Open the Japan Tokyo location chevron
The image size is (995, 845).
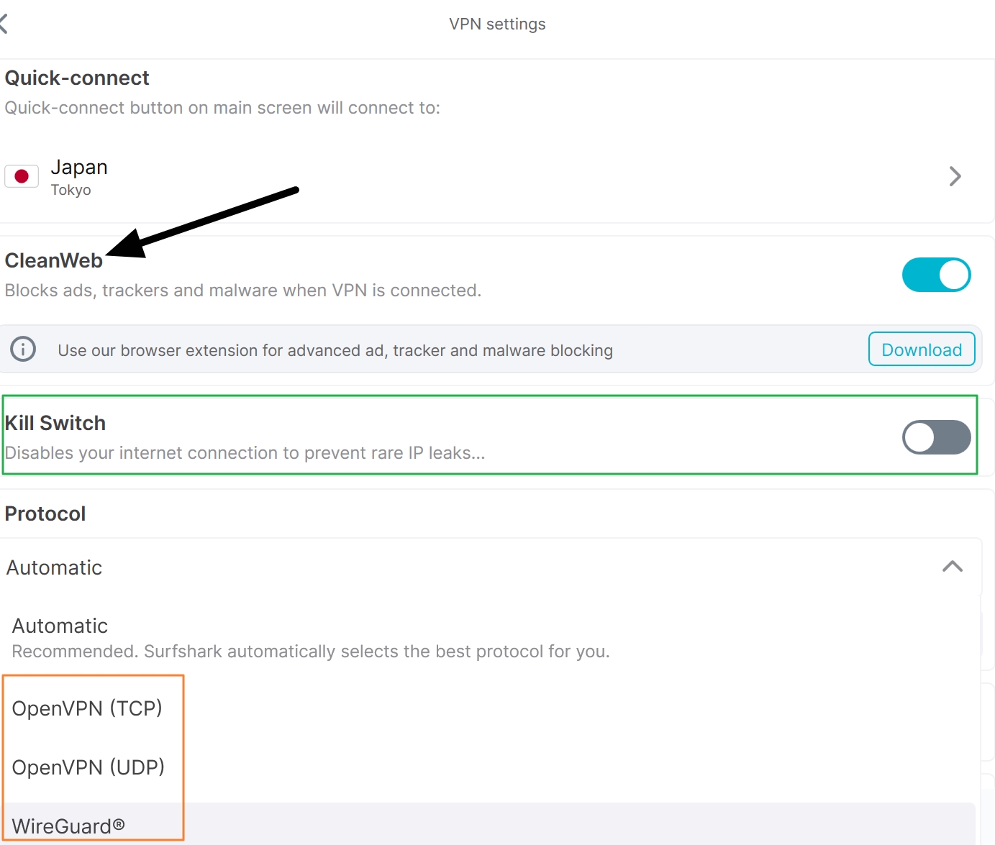(955, 176)
